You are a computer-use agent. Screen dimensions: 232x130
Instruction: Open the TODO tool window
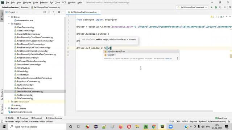coord(9,118)
